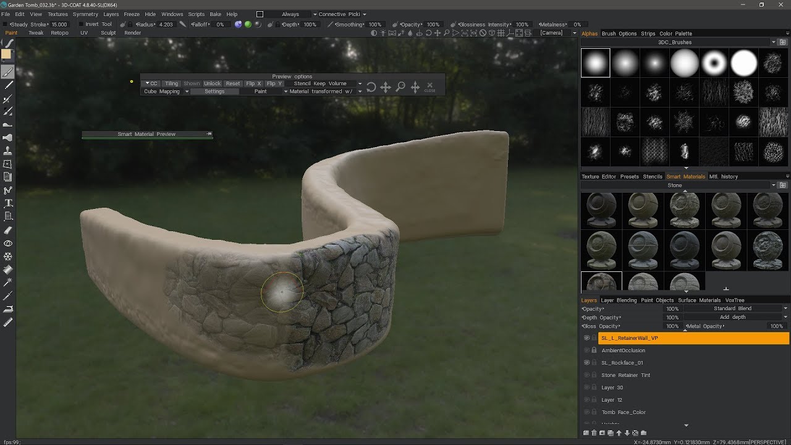Toggle the grid icon in viewport toolbar
This screenshot has height=445, width=791.
pos(502,33)
